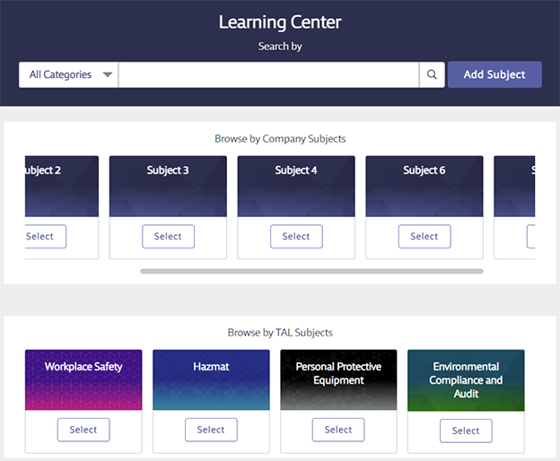Click the Search by label

(x=280, y=47)
